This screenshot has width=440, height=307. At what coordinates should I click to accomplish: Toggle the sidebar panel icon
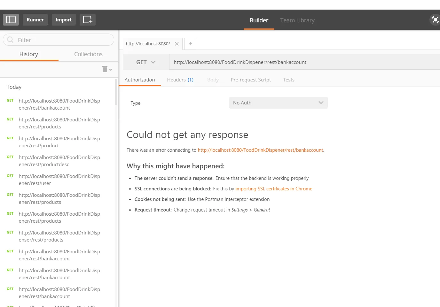click(x=11, y=19)
